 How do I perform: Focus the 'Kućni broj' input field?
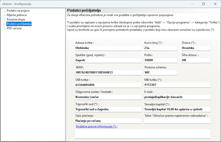[x=160, y=48]
